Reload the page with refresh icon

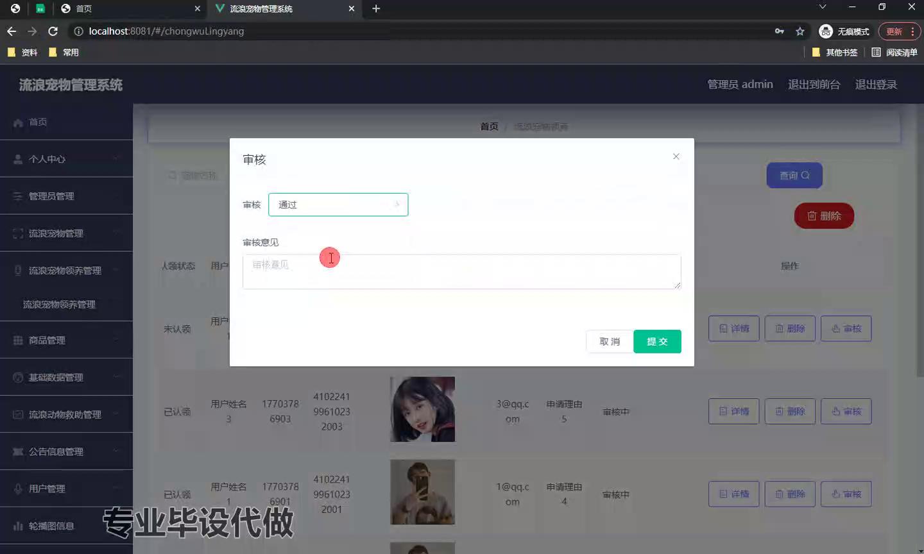click(x=53, y=31)
